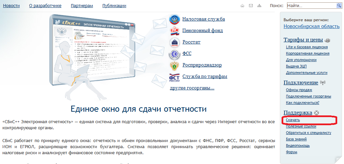Open the Служба по тарифам link
Screen dimensions: 344x164
click(205, 76)
